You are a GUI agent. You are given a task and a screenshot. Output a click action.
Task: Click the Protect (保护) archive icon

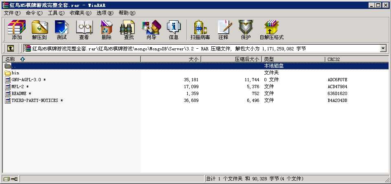(x=246, y=30)
